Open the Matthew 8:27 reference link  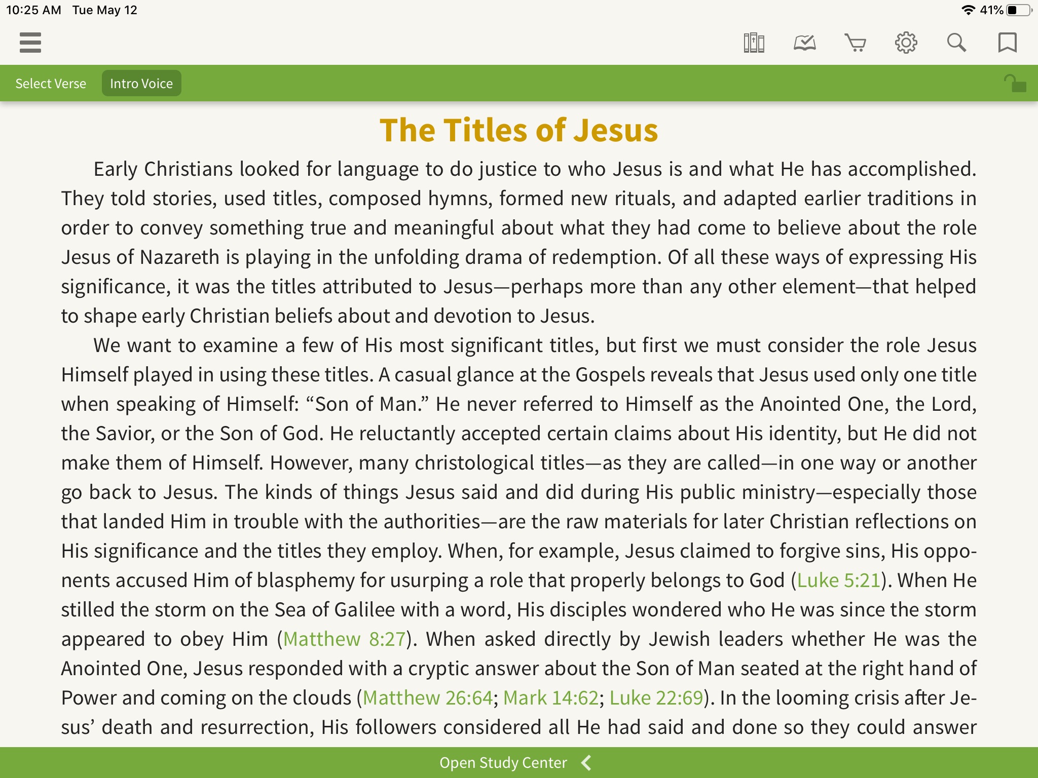click(345, 639)
